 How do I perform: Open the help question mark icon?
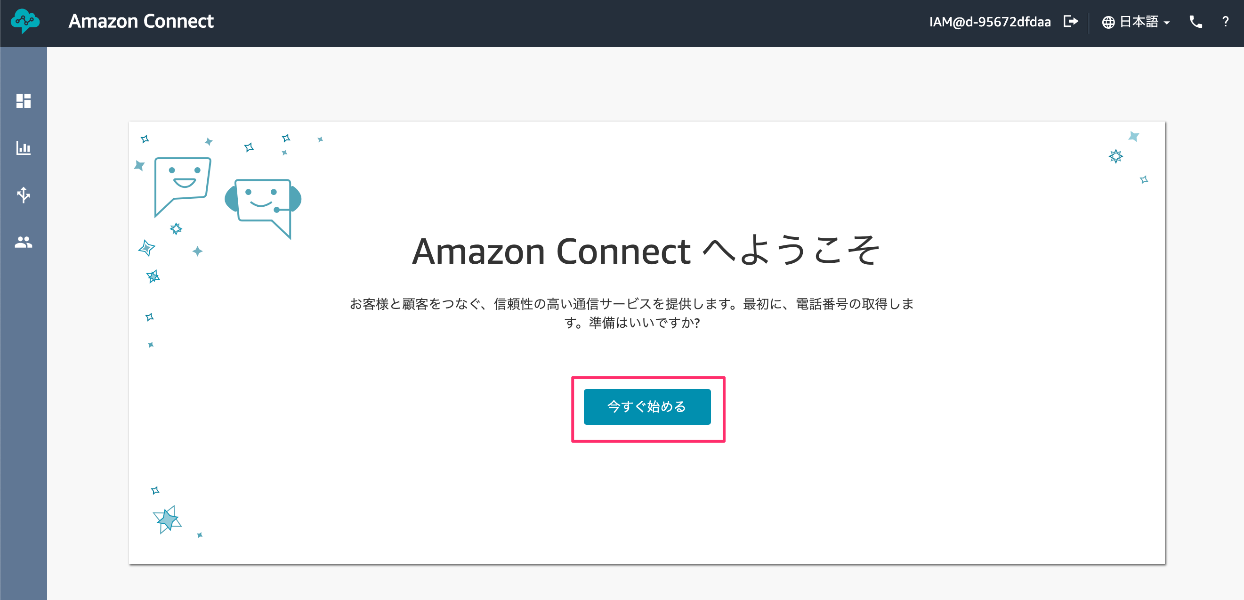1225,22
